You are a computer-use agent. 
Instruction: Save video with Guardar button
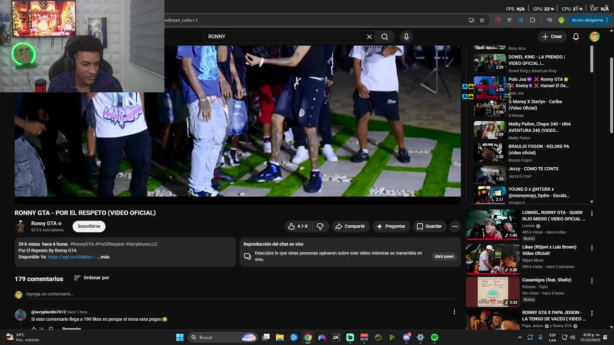(x=429, y=226)
